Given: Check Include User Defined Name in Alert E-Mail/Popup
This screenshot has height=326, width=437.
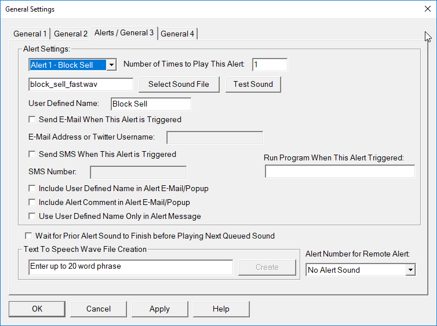Looking at the screenshot, I should [32, 189].
